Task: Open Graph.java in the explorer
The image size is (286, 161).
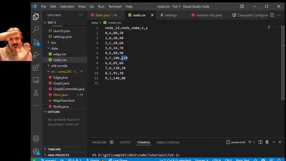Action: 65,83
